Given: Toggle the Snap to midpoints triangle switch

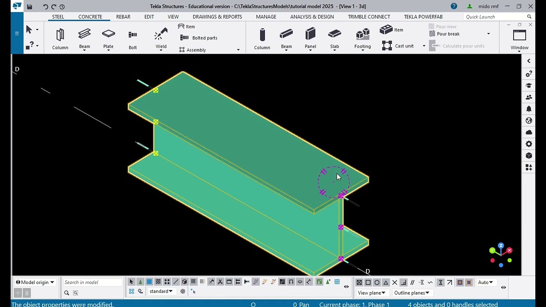Looking at the screenshot, I should [x=386, y=282].
